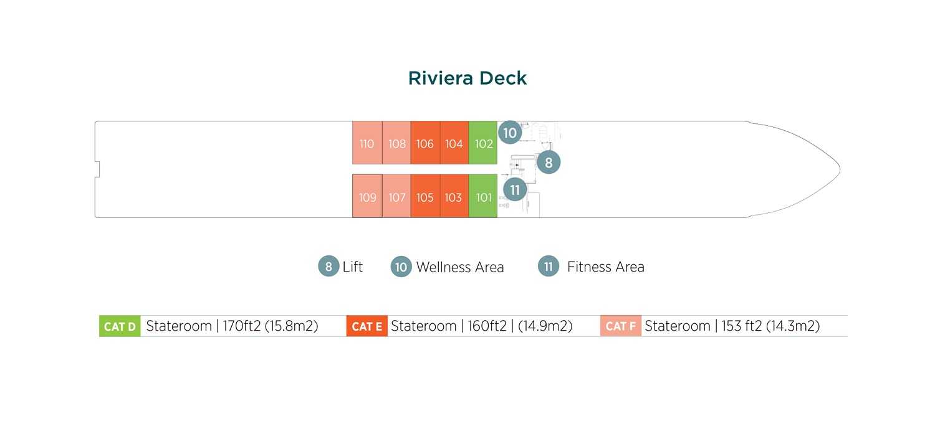Pick stateroom 105
Image resolution: width=935 pixels, height=426 pixels.
pyautogui.click(x=425, y=196)
